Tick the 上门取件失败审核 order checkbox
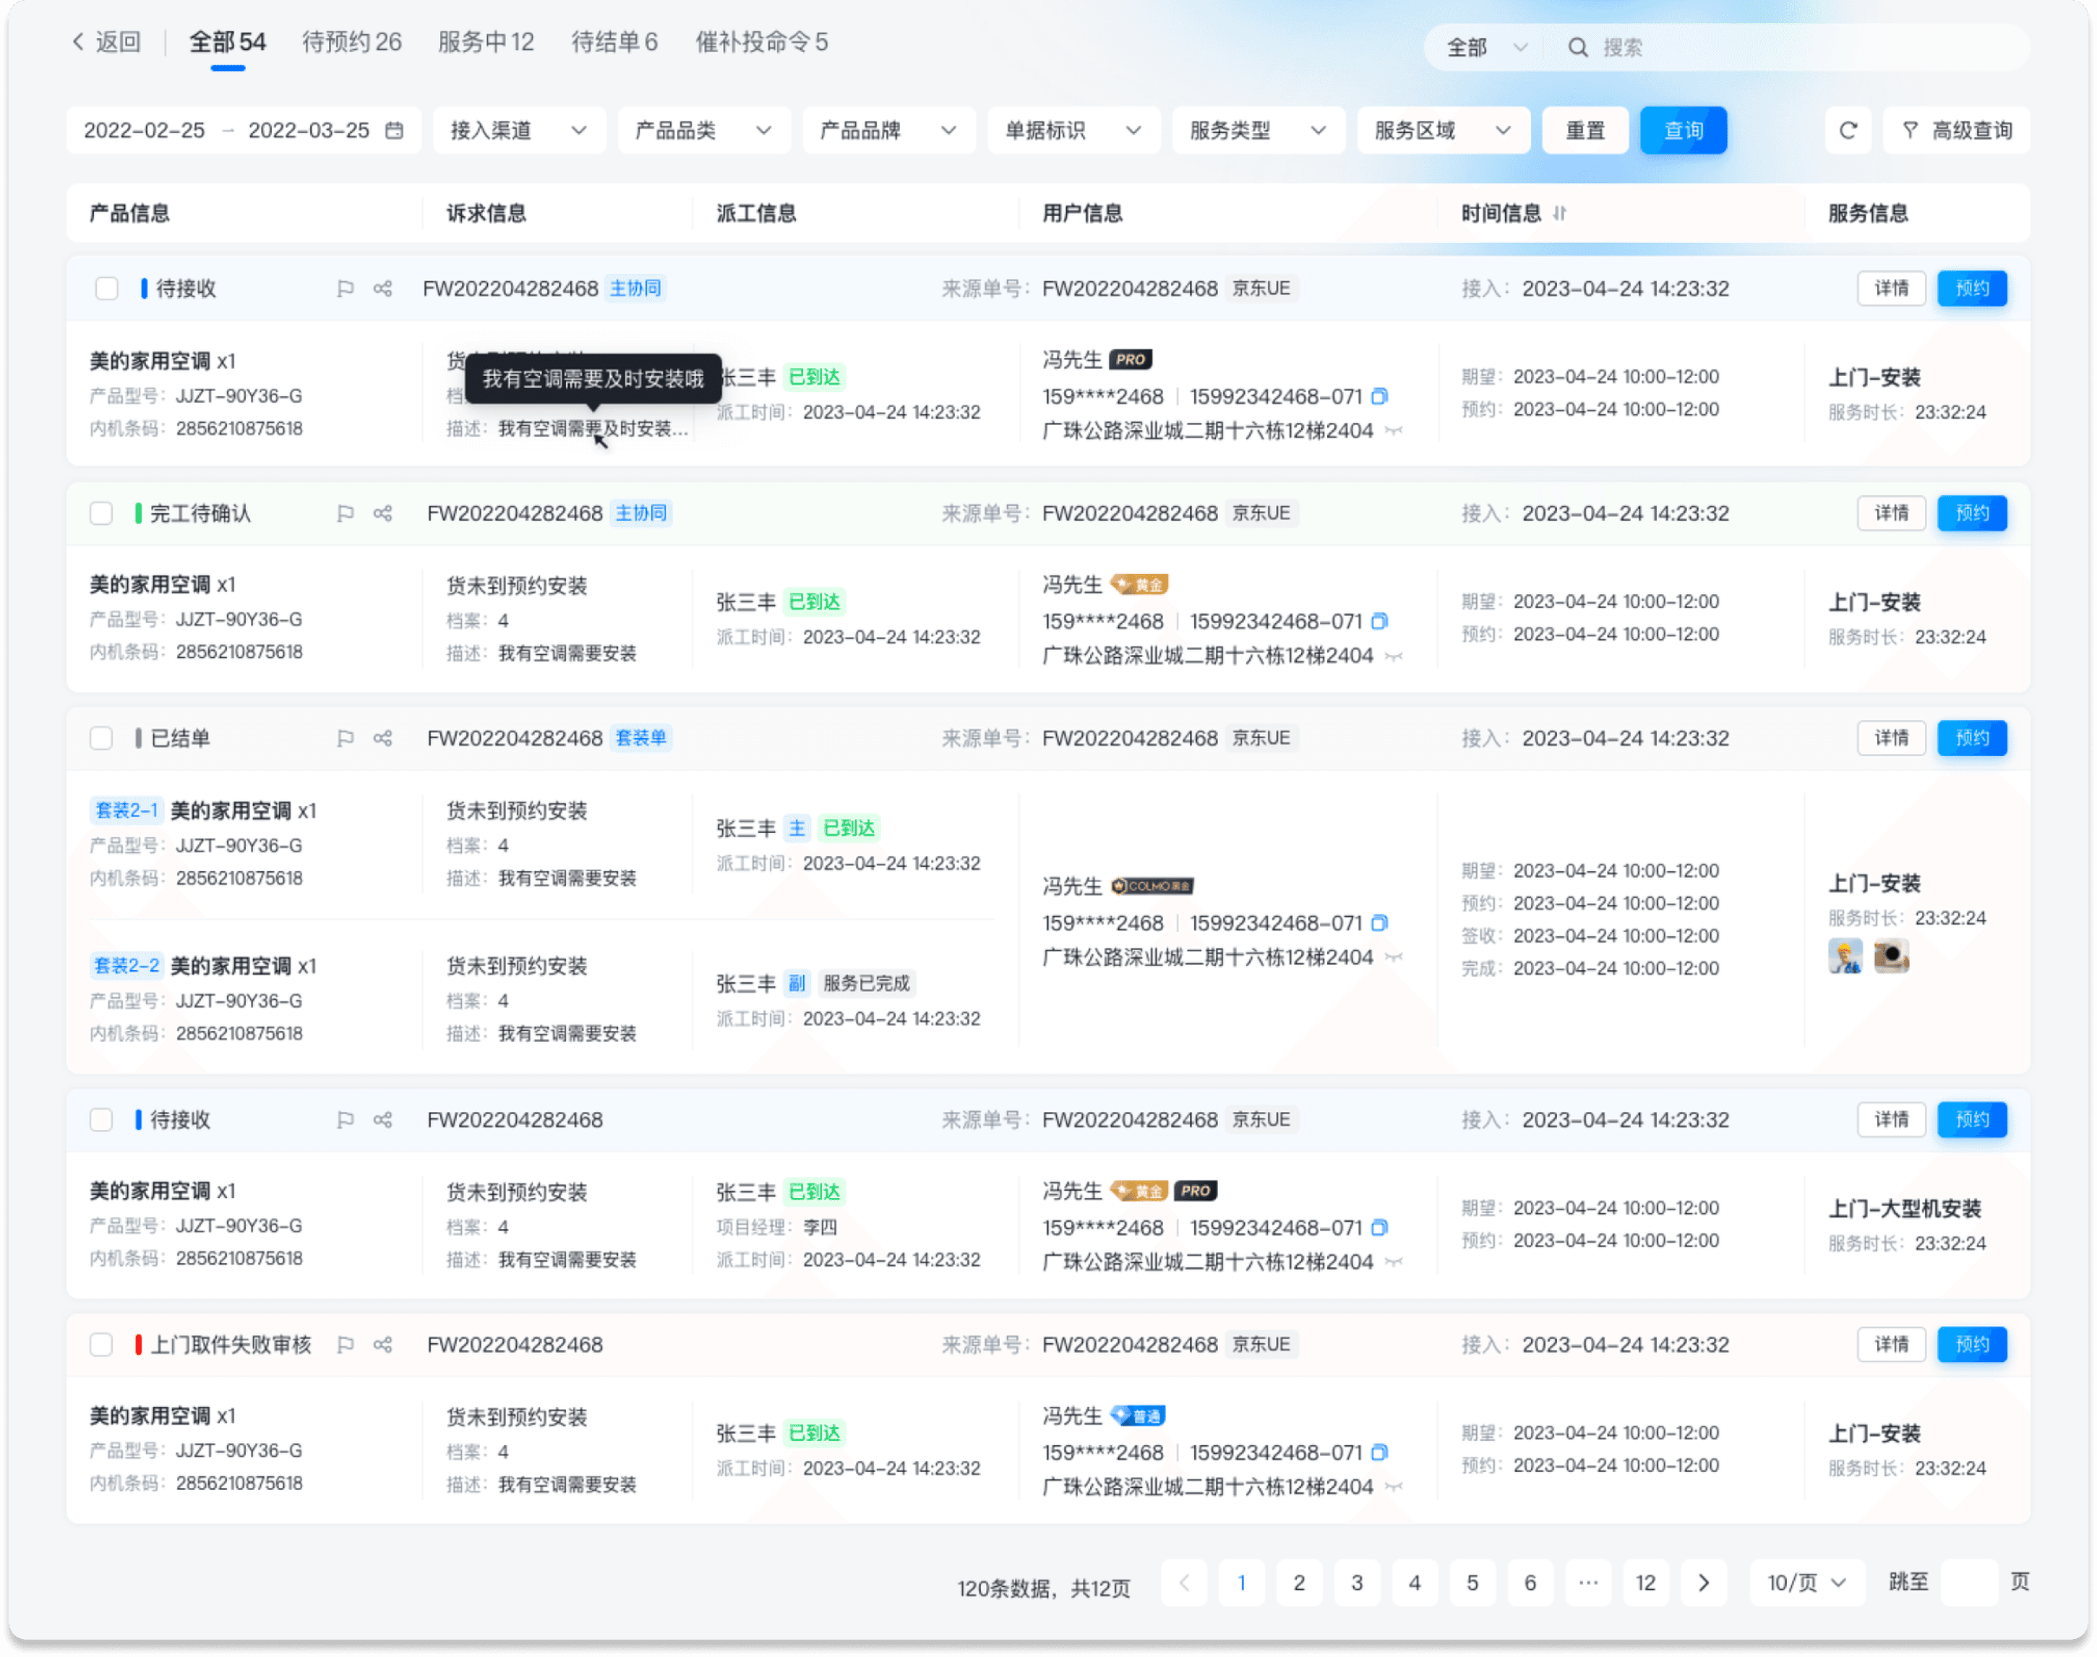Image resolution: width=2097 pixels, height=1657 pixels. (x=102, y=1345)
